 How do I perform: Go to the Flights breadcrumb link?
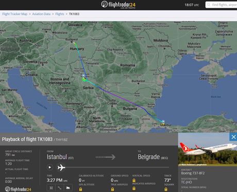pos(60,14)
